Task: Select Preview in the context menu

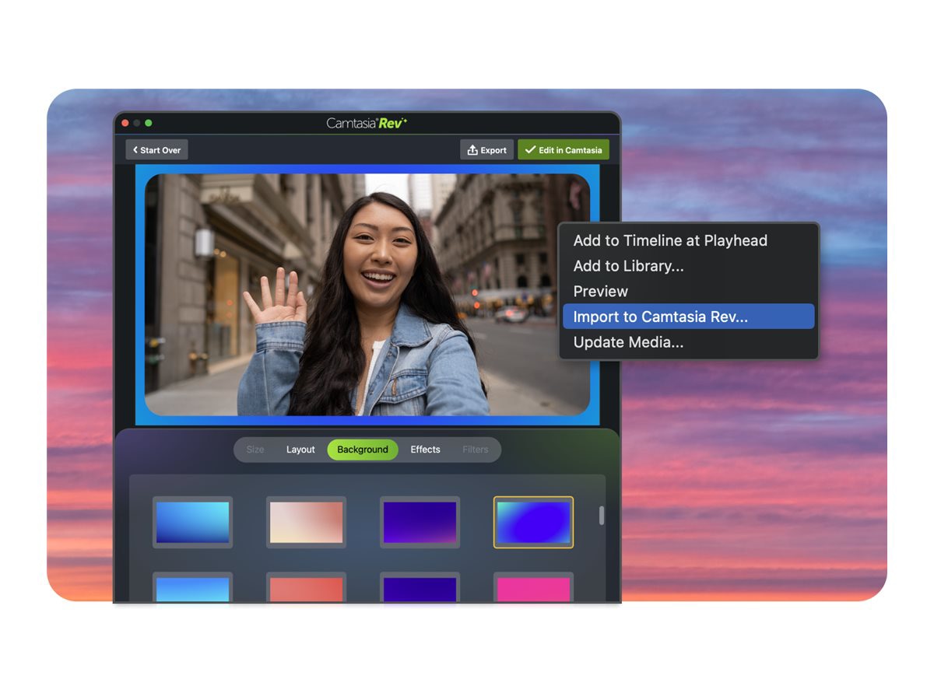Action: (600, 291)
